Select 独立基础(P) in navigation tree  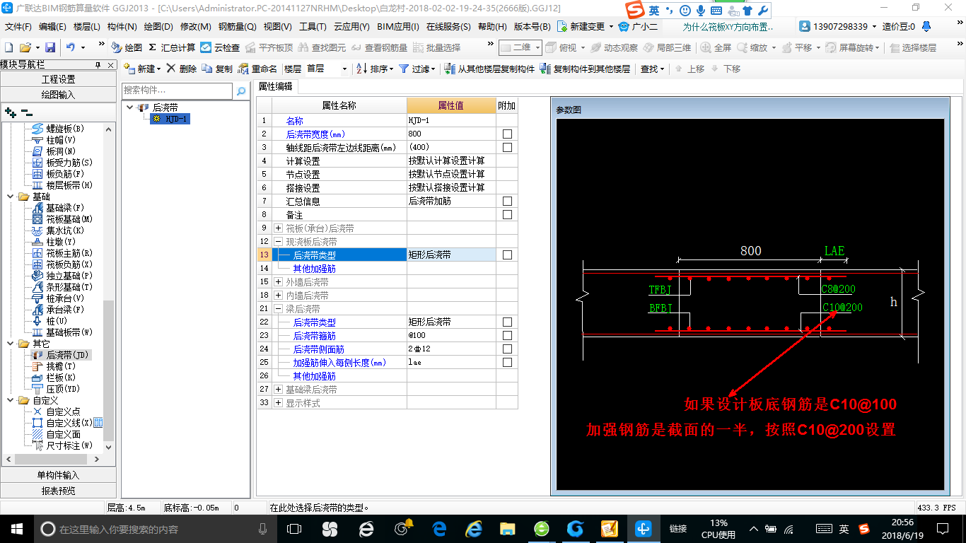[63, 276]
